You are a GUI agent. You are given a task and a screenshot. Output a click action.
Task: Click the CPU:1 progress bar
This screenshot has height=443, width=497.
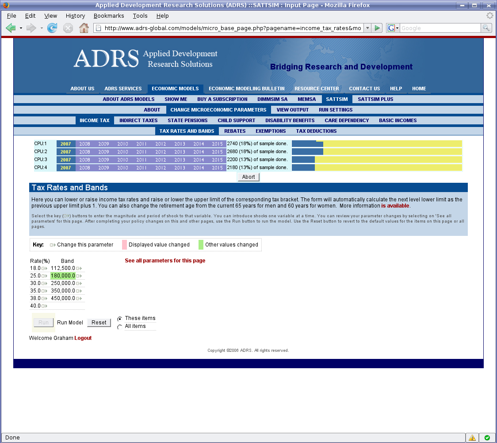(377, 143)
